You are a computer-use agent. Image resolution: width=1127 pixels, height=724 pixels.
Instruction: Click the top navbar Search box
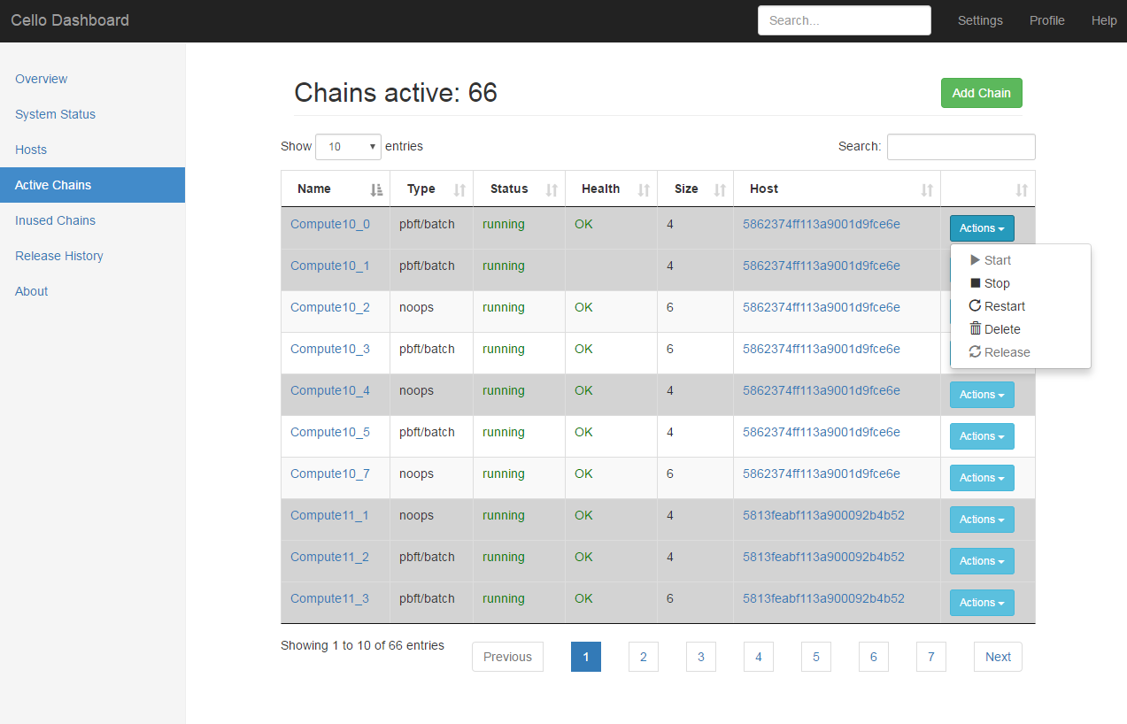point(844,20)
